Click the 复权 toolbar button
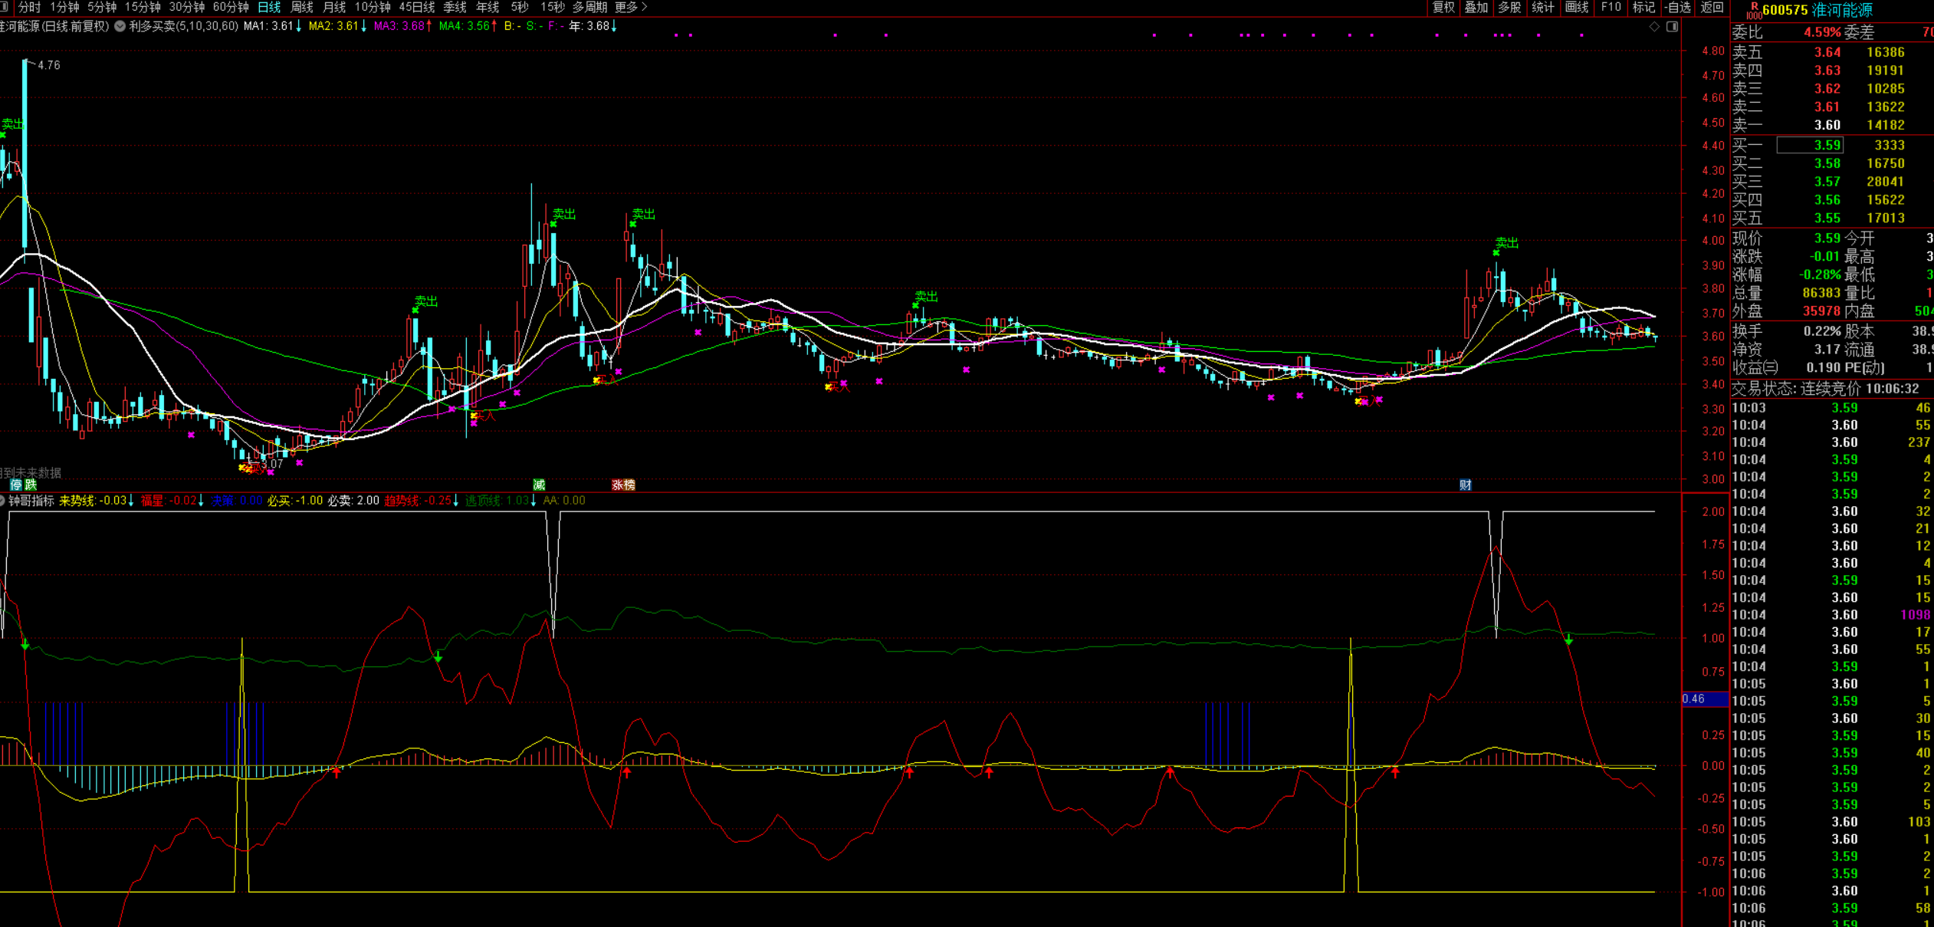The image size is (1934, 927). (x=1443, y=7)
